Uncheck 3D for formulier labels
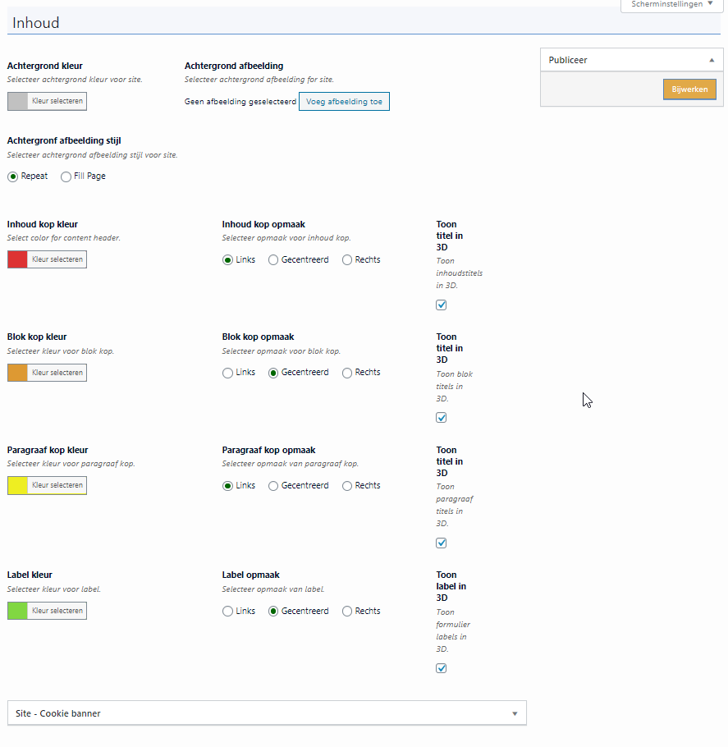This screenshot has height=747, width=728. pos(442,668)
